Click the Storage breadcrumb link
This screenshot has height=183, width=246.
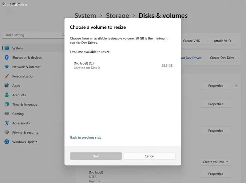pos(117,16)
